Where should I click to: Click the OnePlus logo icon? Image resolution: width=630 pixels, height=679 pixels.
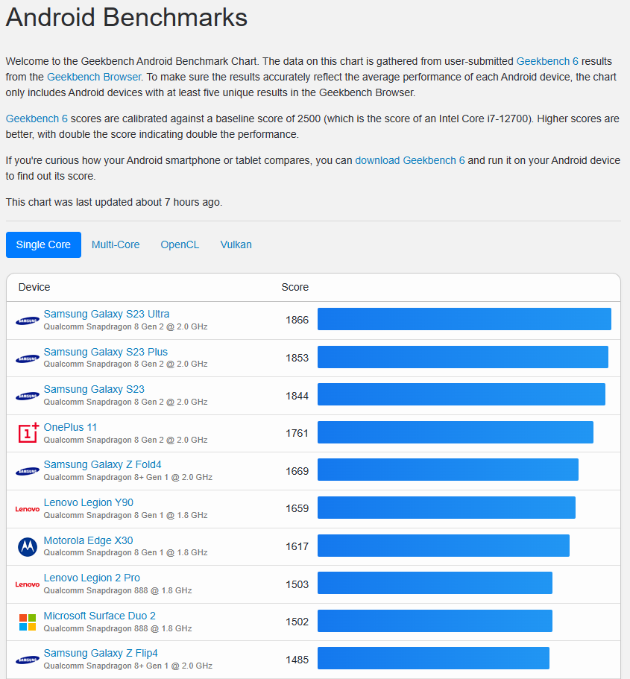tap(28, 433)
